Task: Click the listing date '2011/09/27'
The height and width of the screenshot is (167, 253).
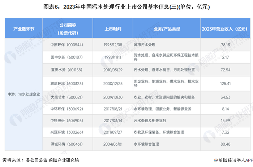Action: [113, 132]
